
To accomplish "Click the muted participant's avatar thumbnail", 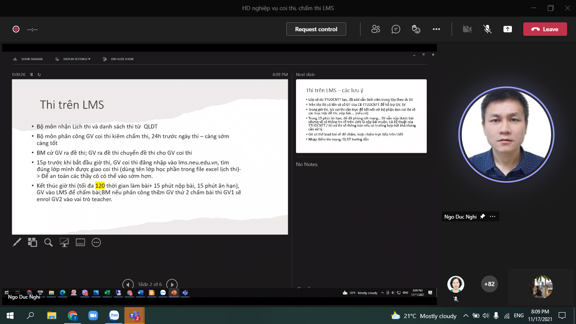I will click(x=455, y=284).
